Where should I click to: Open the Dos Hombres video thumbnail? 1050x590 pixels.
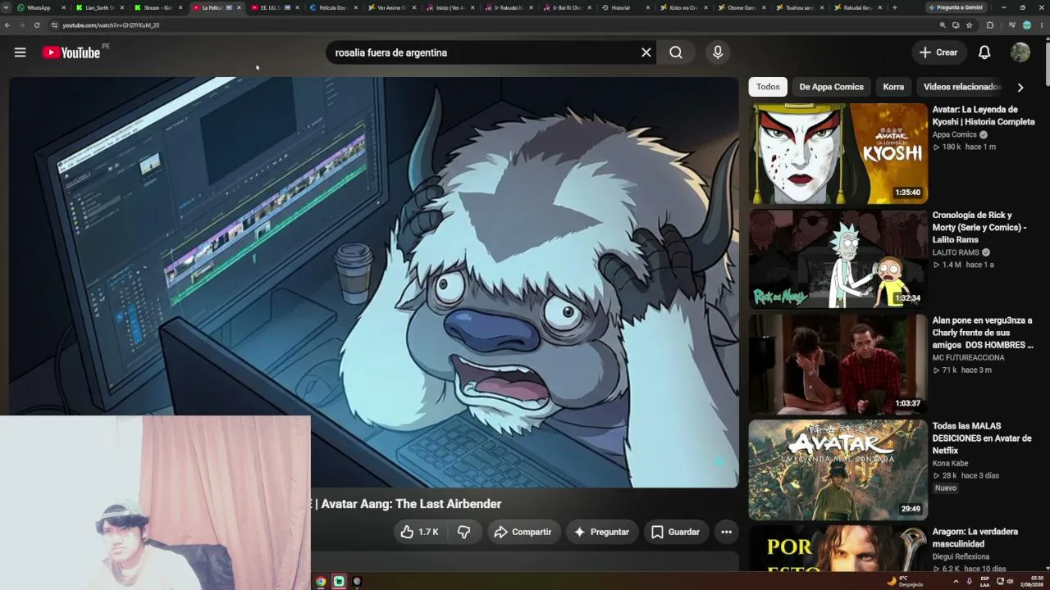coord(838,365)
